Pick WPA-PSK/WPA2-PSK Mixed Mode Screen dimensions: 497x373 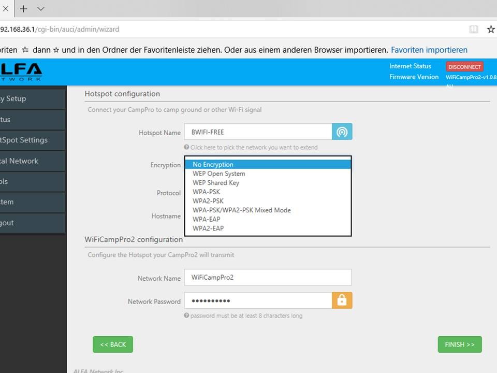(x=268, y=210)
